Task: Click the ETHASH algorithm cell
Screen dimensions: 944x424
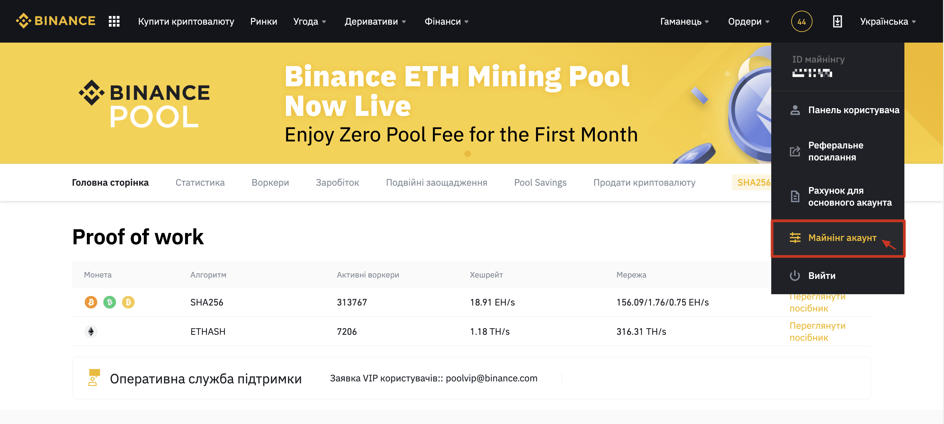Action: click(x=208, y=331)
